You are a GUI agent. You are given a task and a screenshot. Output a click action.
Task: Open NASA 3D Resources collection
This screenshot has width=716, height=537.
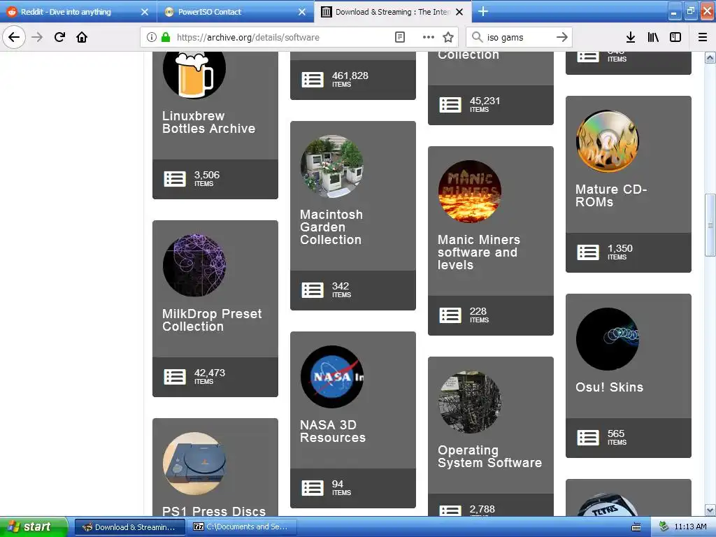tap(333, 431)
